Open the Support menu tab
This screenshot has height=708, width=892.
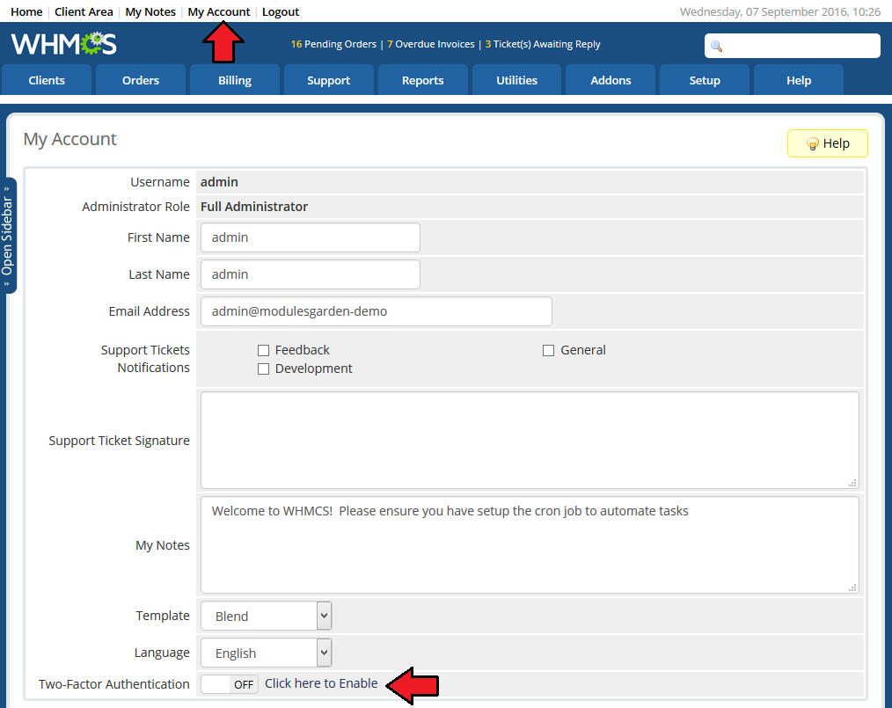(x=329, y=80)
